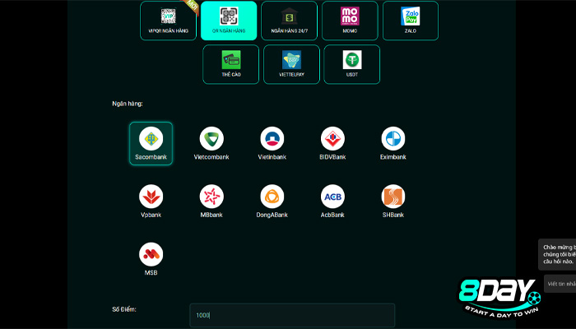Viewport: 576px width, 329px height.
Task: Pick the SHBank logo
Action: coord(393,197)
